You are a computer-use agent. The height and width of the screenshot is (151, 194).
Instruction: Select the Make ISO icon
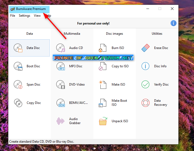[103, 85]
